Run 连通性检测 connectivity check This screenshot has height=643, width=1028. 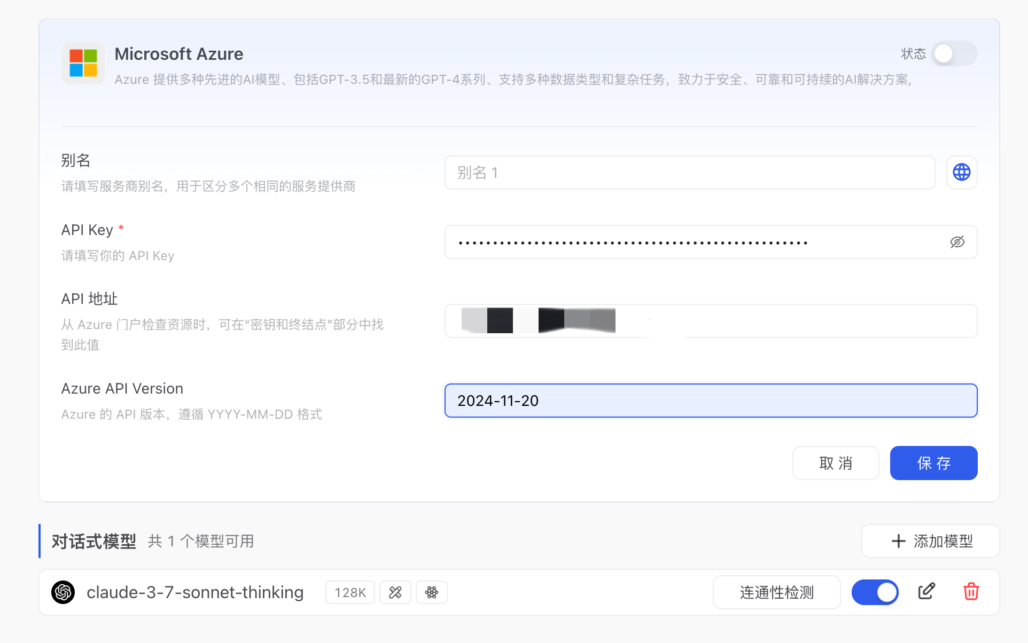[x=776, y=592]
